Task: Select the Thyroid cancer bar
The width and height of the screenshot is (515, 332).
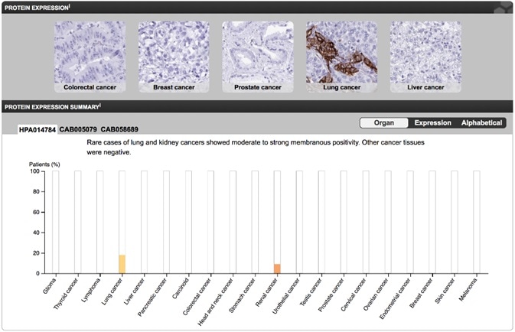Action: [x=77, y=222]
